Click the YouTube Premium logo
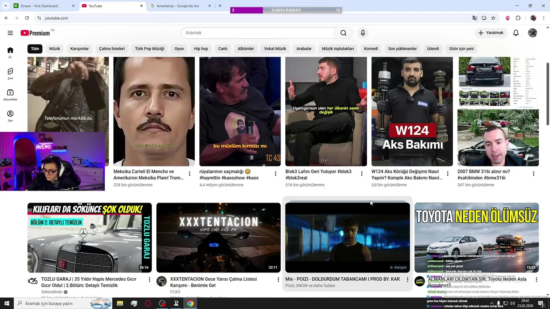Screen dimensions: 550x309 [35, 33]
